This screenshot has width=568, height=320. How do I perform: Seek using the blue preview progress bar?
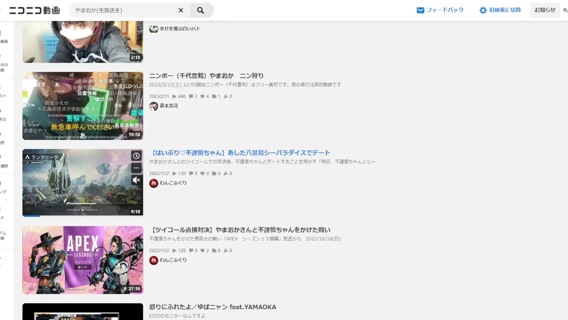click(x=83, y=216)
